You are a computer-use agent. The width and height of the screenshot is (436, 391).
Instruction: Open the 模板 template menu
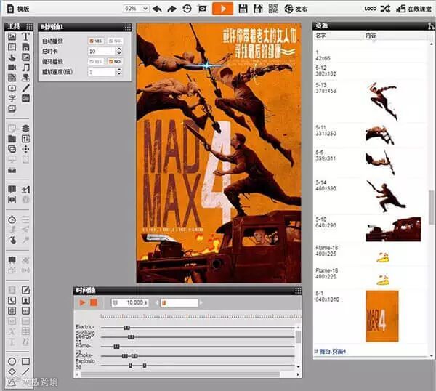click(18, 9)
